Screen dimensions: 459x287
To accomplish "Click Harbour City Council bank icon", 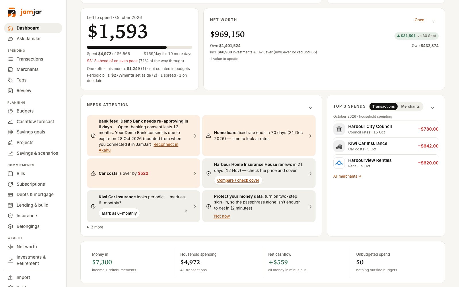I will (339, 129).
